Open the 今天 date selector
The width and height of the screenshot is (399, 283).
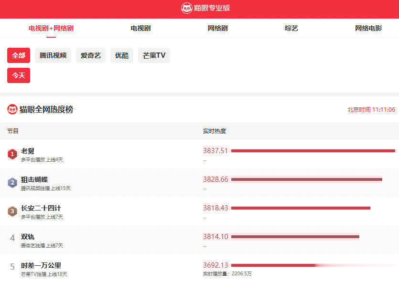pos(19,75)
